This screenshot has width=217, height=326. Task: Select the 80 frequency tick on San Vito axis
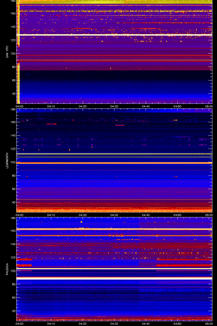pyautogui.click(x=14, y=67)
